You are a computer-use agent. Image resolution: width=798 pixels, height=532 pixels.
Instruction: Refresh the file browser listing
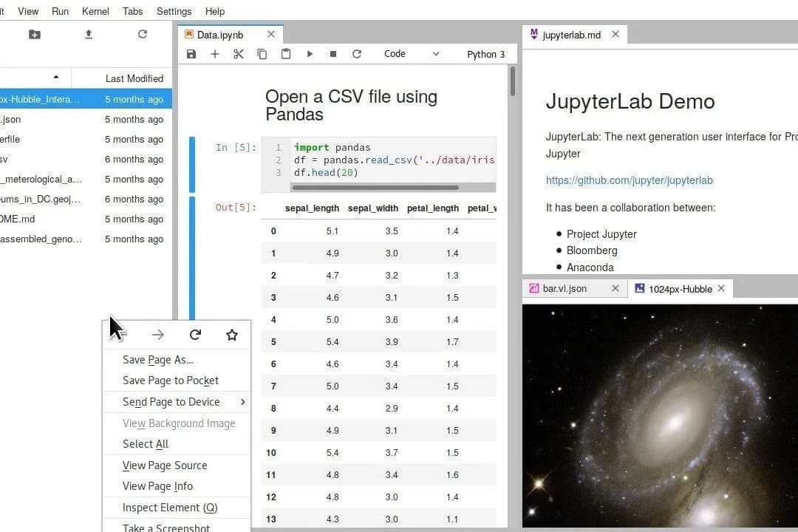click(x=142, y=34)
